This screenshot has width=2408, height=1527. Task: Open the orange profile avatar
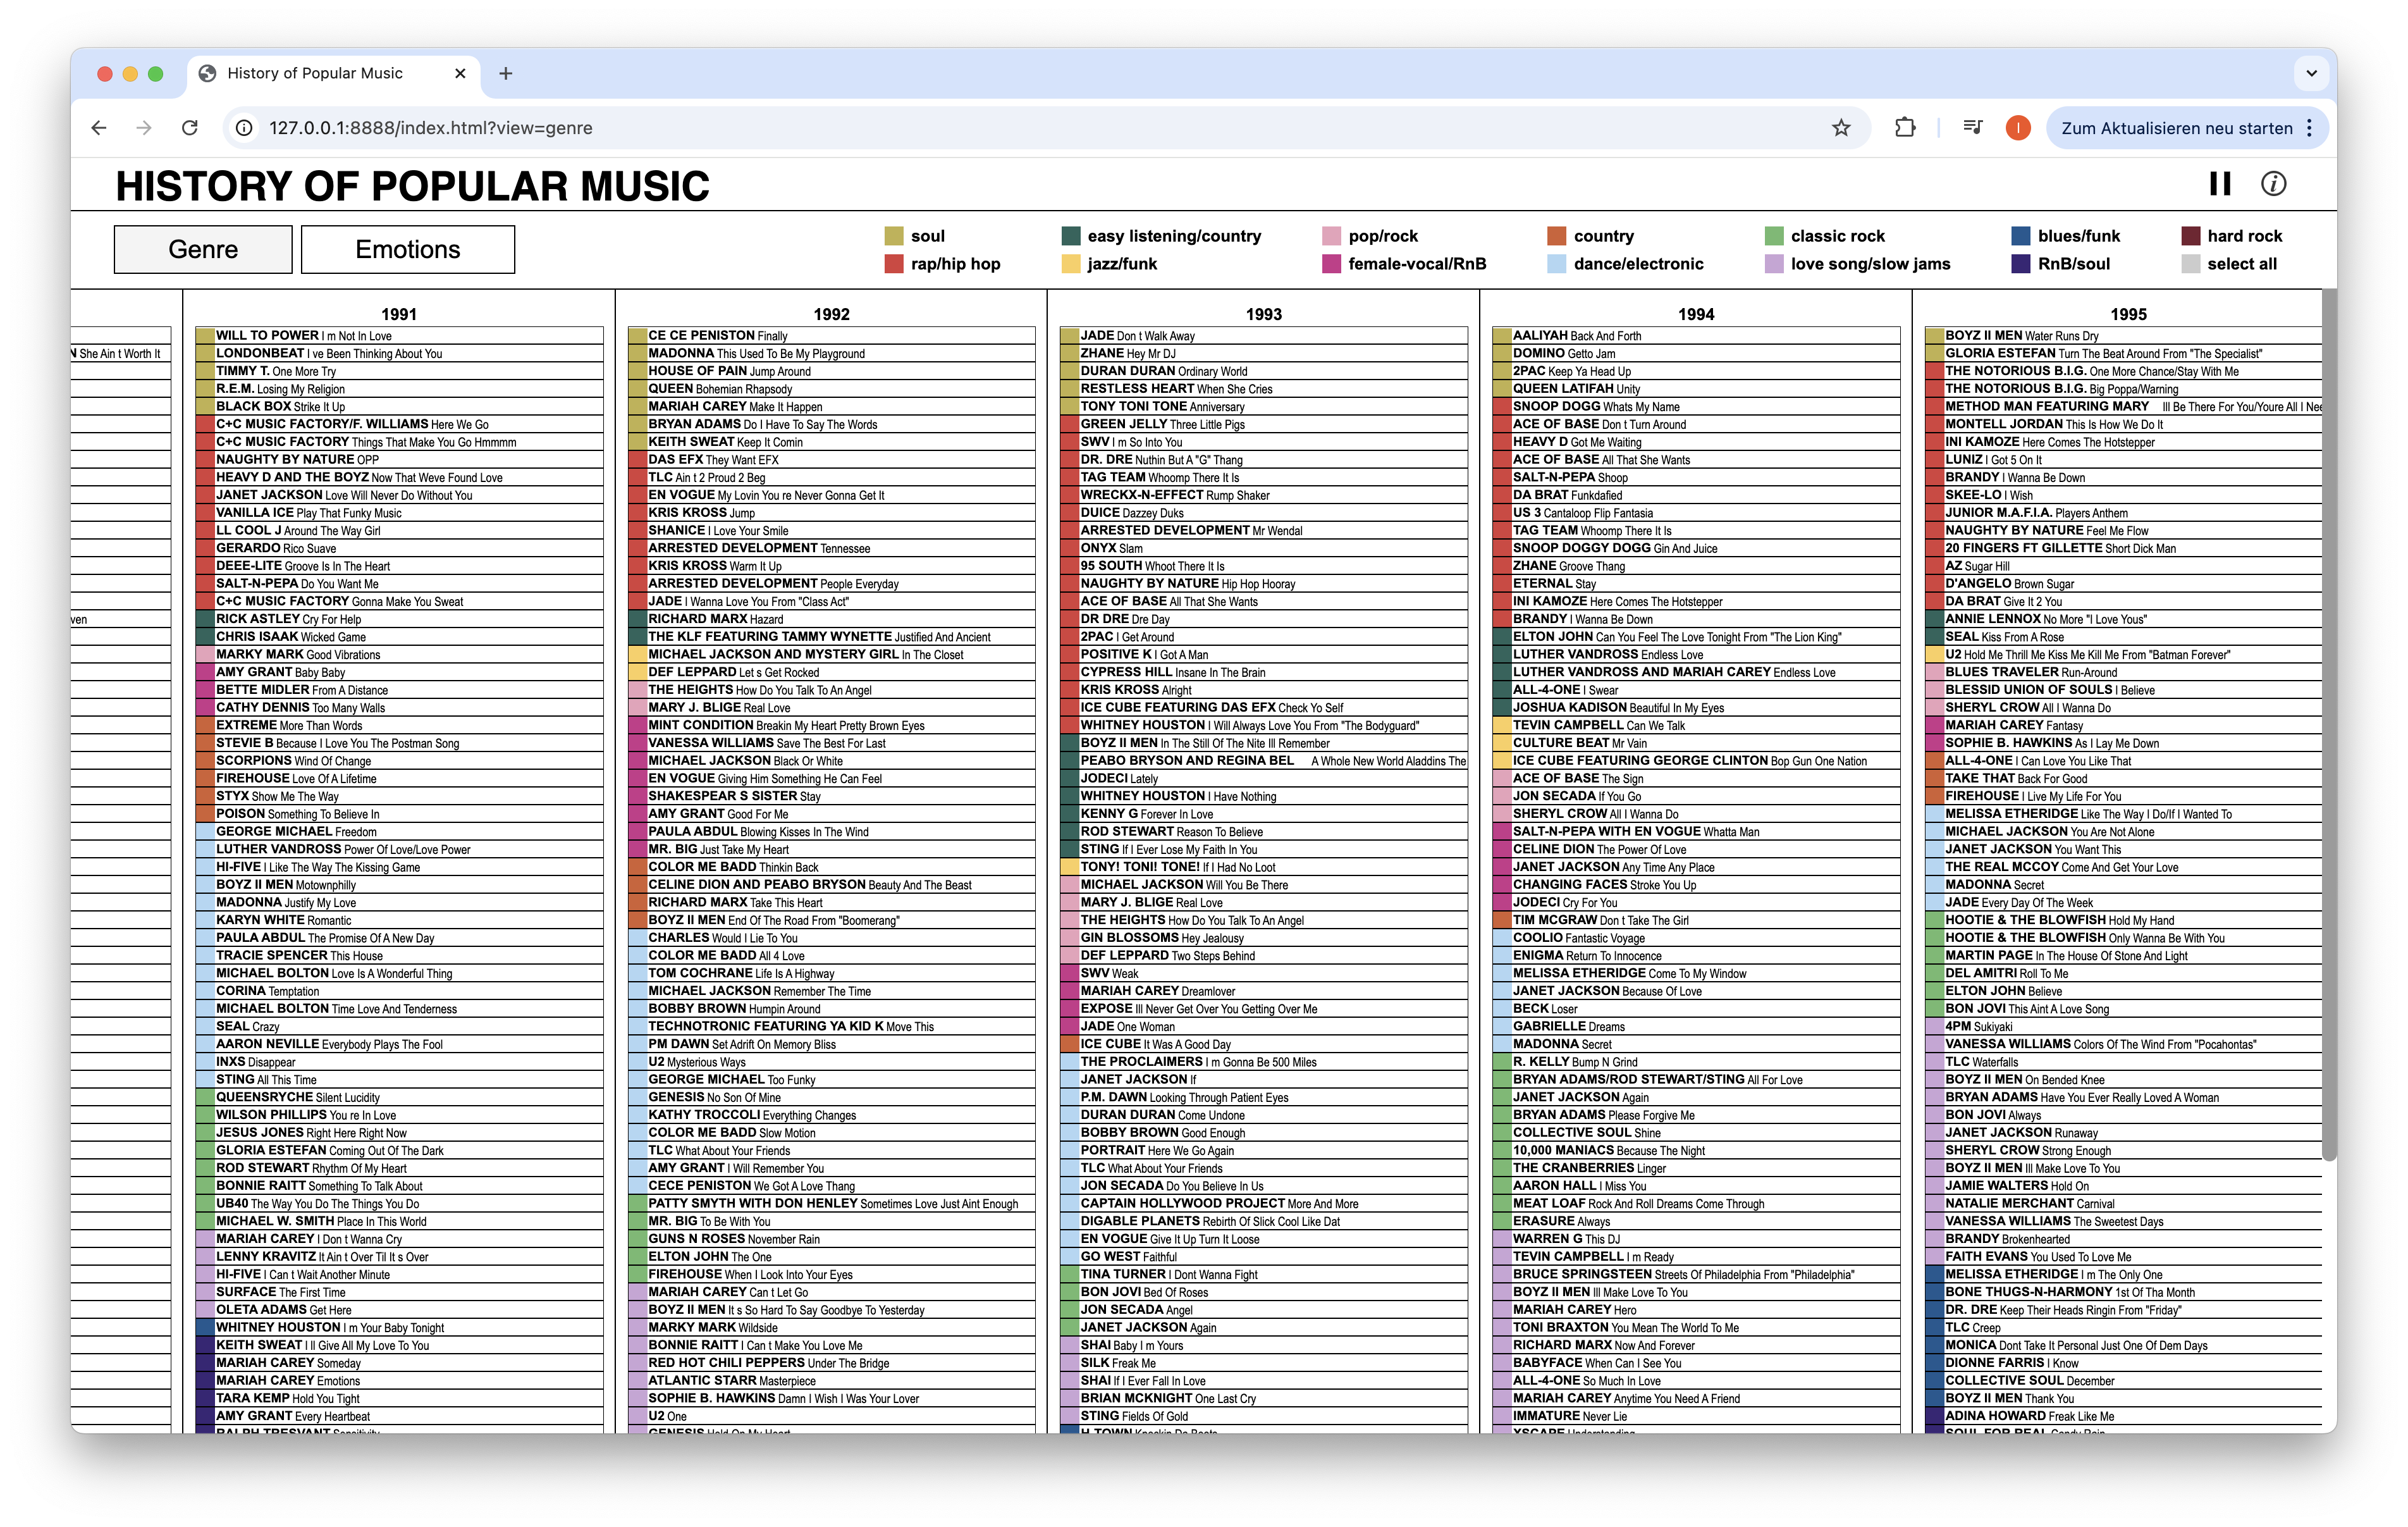pyautogui.click(x=2018, y=128)
